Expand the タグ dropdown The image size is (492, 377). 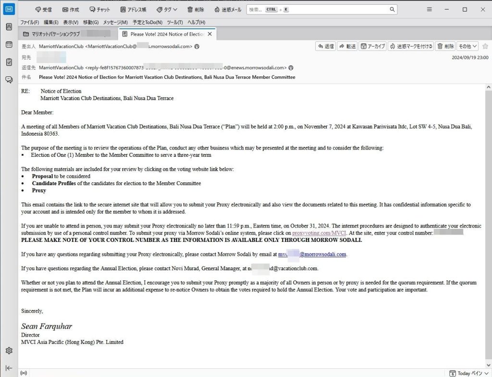(x=167, y=10)
